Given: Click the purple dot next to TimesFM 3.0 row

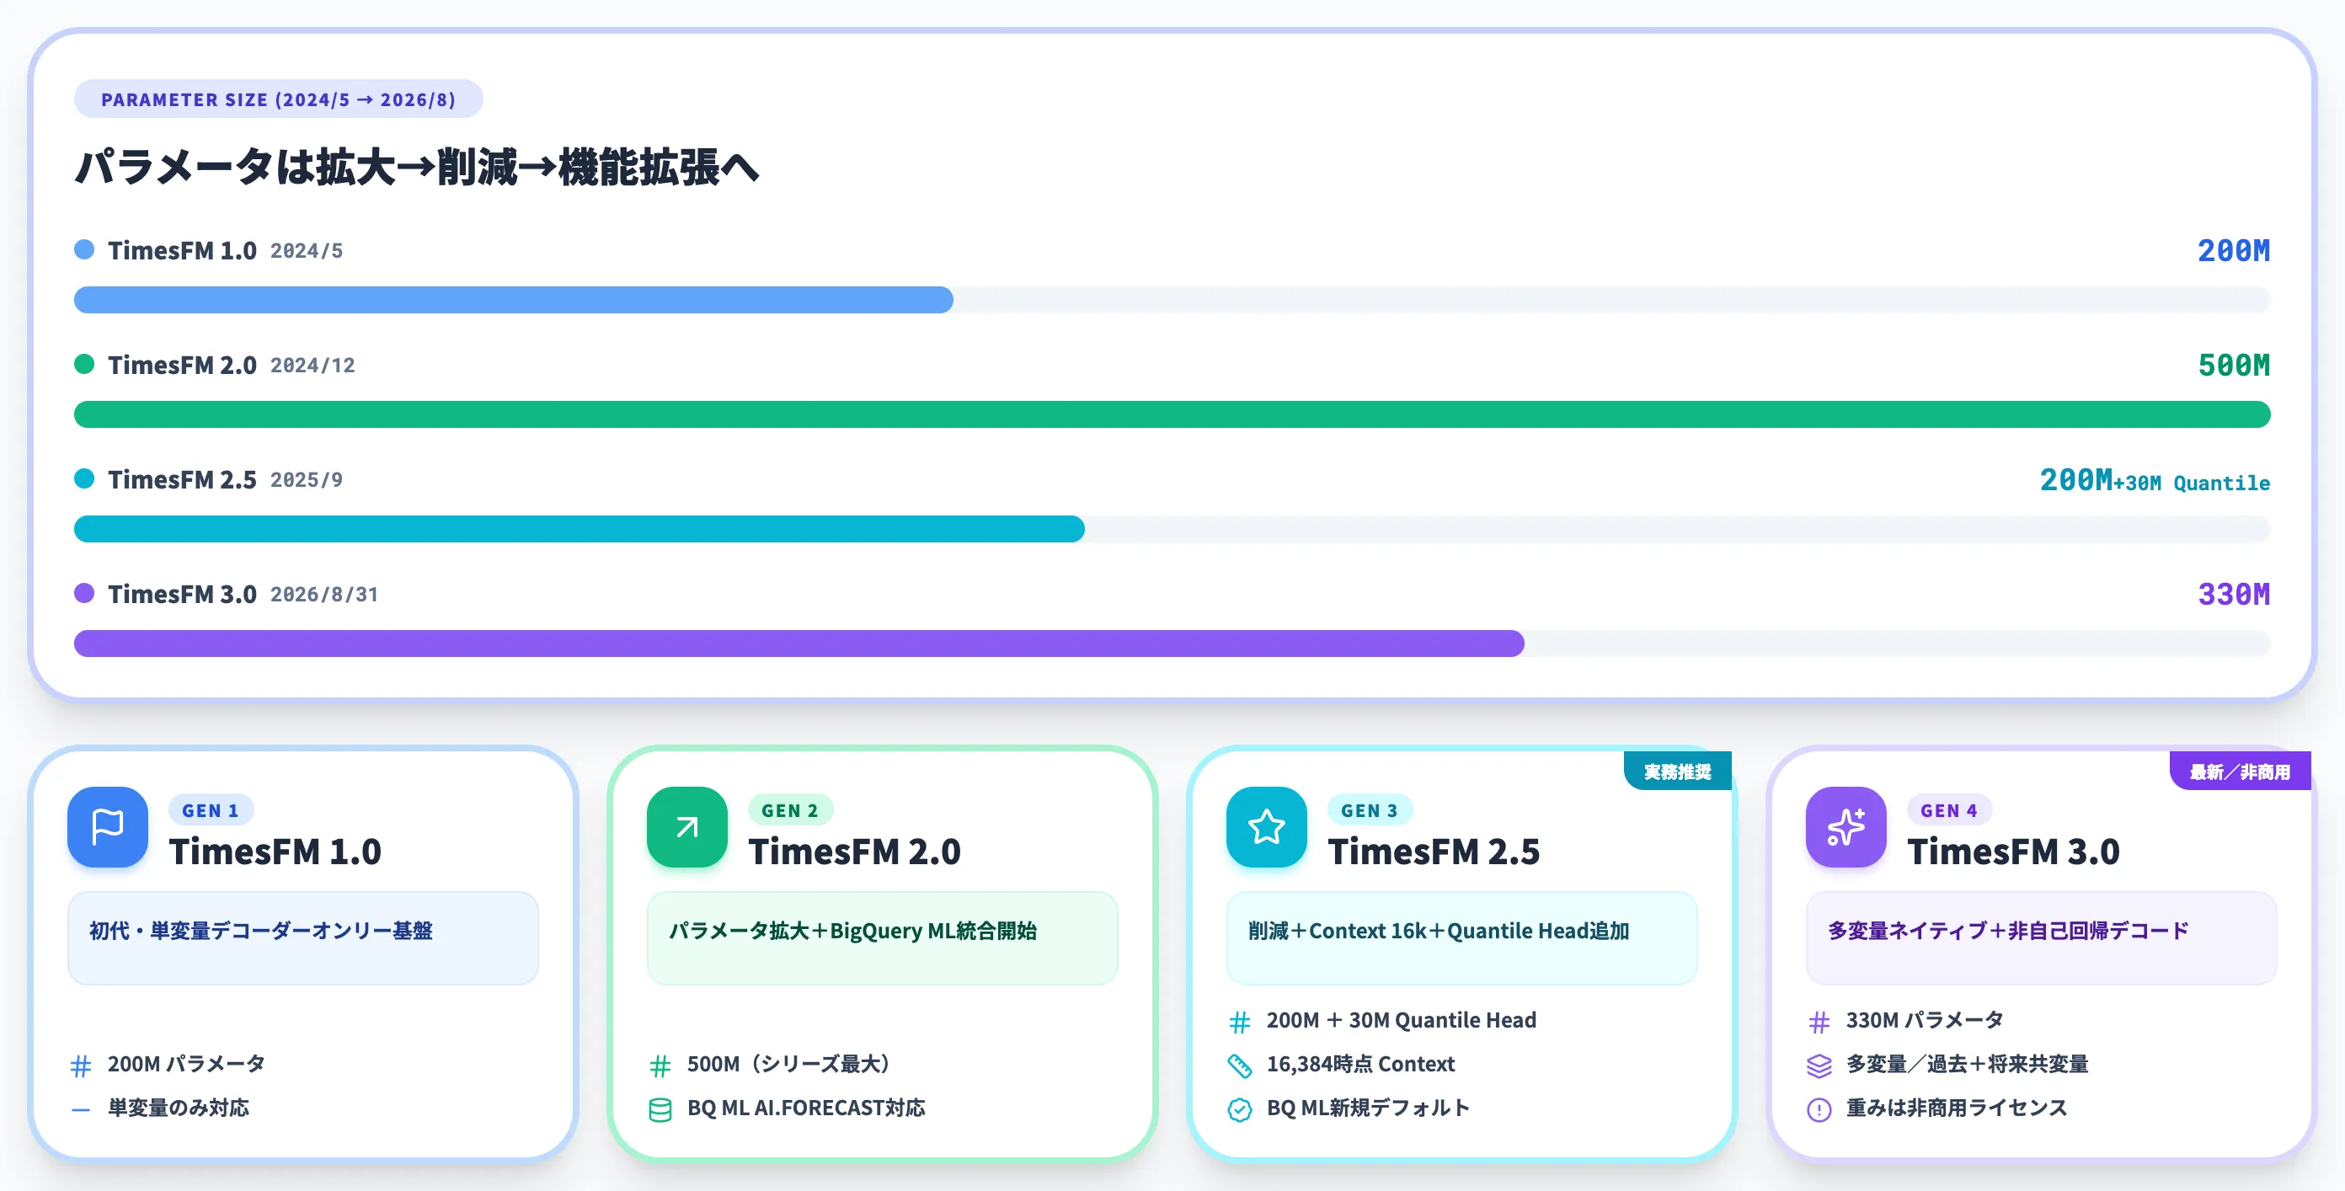Looking at the screenshot, I should [x=83, y=594].
